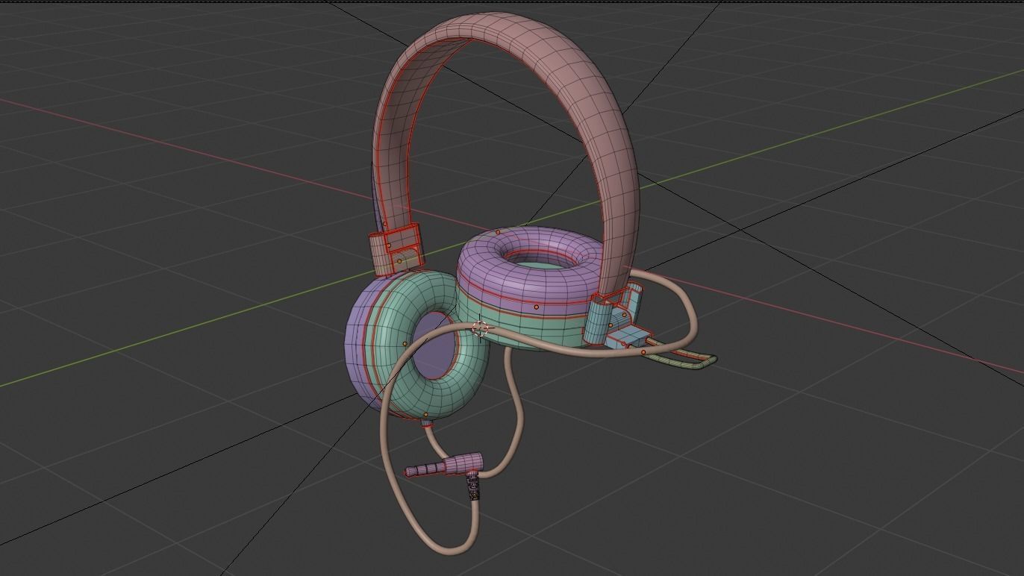Click the 3D cursor crosshair

tap(481, 328)
